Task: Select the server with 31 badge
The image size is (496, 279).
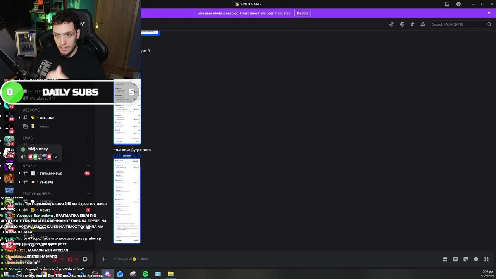Action: 9,128
